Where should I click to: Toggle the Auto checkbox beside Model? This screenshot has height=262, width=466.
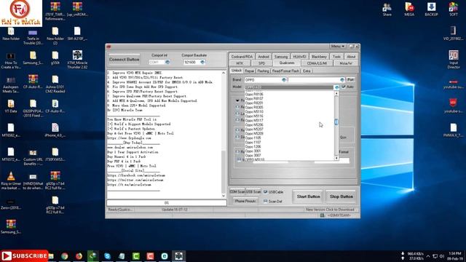344,87
